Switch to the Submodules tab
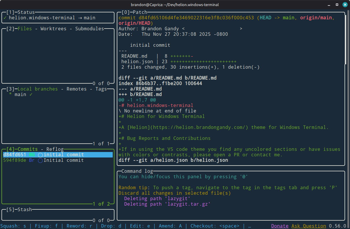The image size is (350, 229). click(89, 29)
